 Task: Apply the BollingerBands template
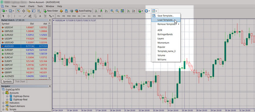point(166,34)
